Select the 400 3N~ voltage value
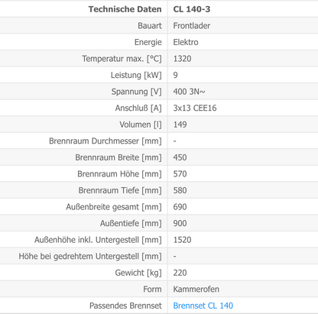Screen dimensions: 318x314 point(189,92)
